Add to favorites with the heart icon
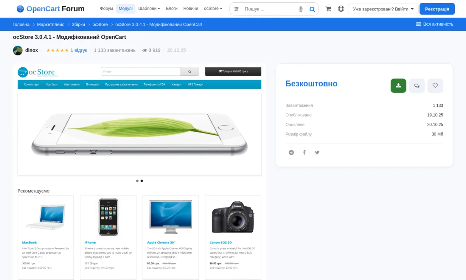This screenshot has width=466, height=280. coord(435,86)
